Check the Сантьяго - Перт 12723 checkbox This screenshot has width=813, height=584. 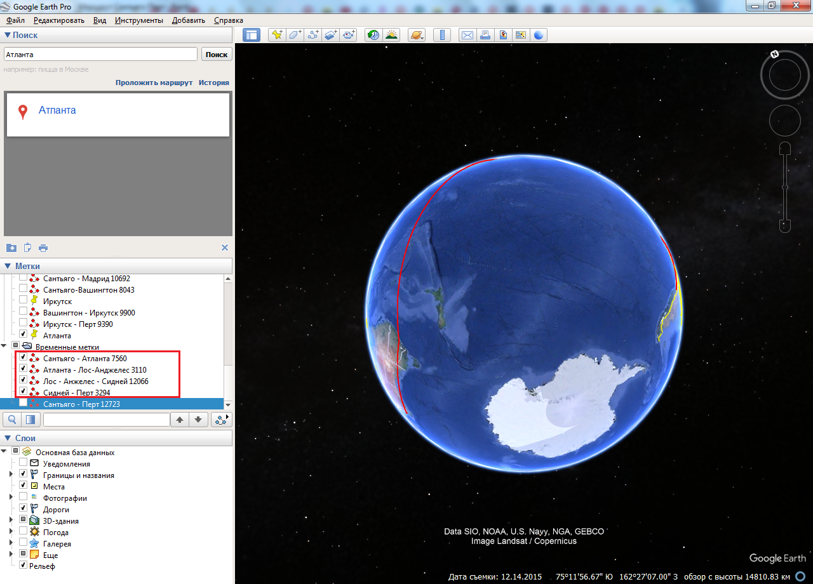click(24, 404)
